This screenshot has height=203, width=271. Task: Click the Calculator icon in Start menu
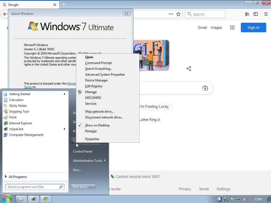(x=6, y=100)
